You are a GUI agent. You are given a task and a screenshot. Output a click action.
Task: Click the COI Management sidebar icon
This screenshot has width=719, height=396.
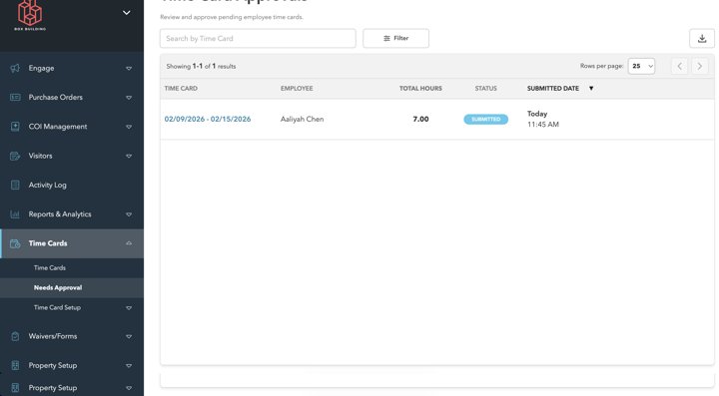click(x=15, y=127)
